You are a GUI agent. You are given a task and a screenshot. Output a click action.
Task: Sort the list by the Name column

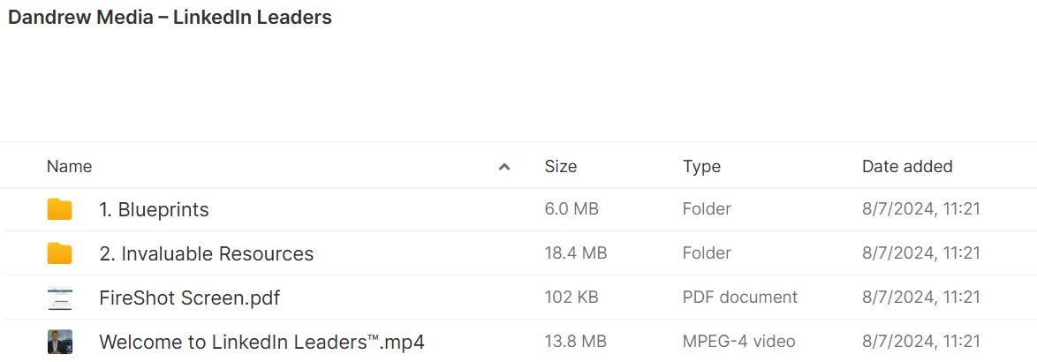coord(70,167)
